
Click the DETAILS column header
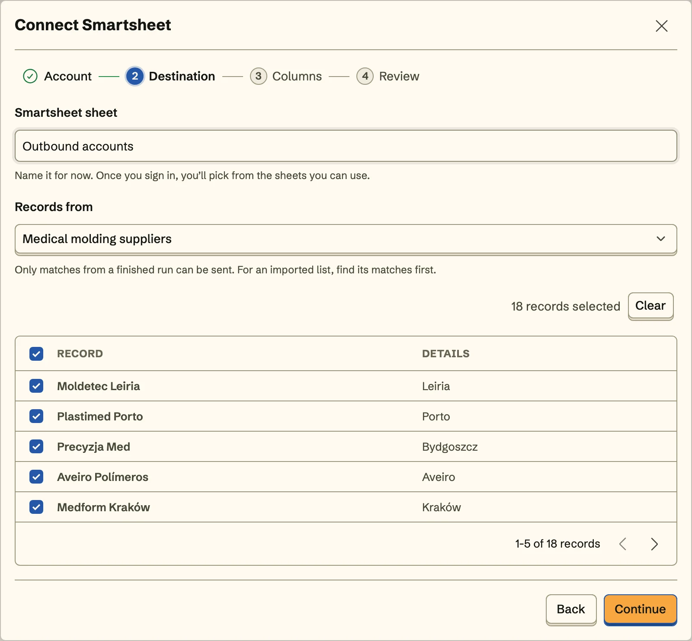[x=446, y=354]
